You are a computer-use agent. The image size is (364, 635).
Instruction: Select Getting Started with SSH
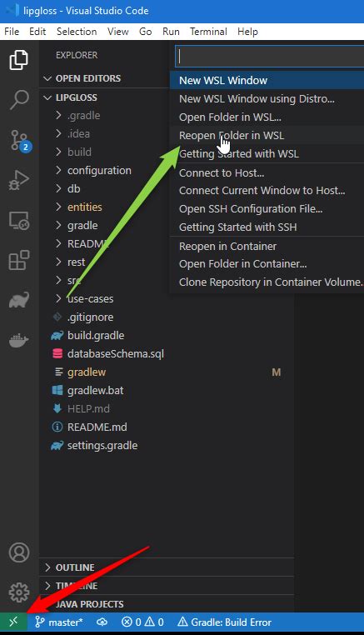267,227
